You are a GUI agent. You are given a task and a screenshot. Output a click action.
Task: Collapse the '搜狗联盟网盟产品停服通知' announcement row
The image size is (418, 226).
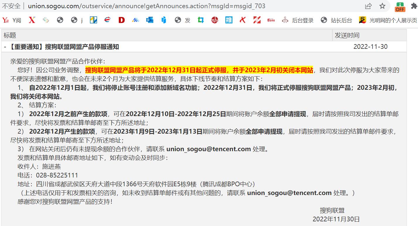click(x=204, y=47)
